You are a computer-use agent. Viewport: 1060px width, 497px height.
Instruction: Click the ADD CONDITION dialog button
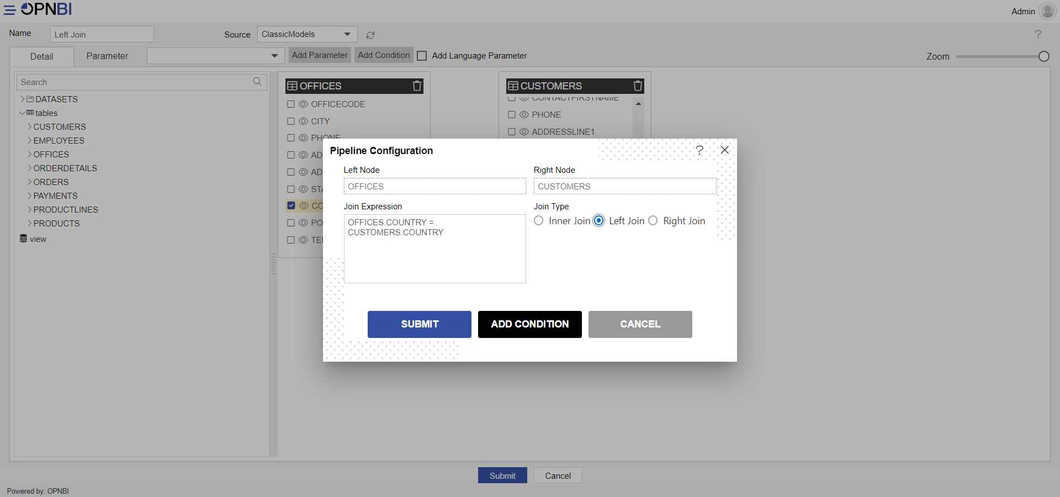[530, 324]
